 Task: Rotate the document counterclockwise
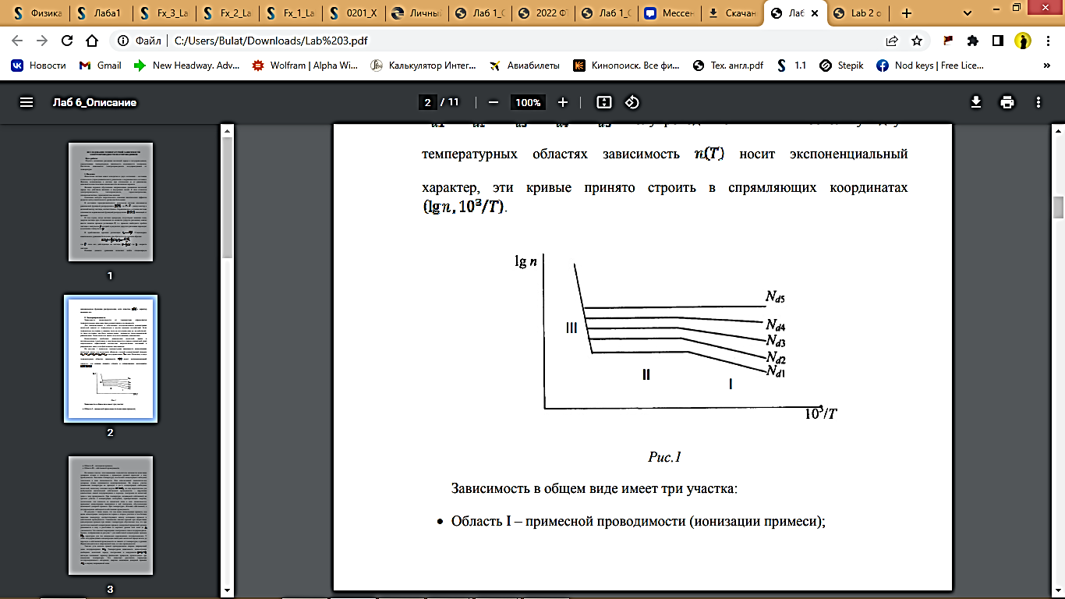point(632,102)
